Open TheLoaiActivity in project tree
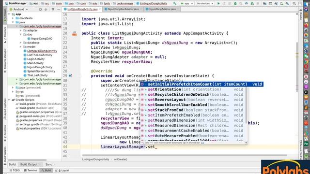This screenshot has width=310, height=174. click(35, 75)
